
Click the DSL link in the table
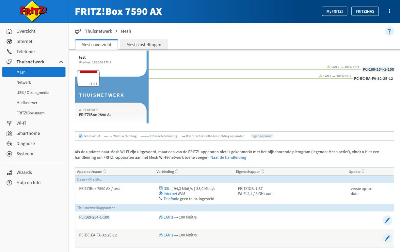point(167,188)
